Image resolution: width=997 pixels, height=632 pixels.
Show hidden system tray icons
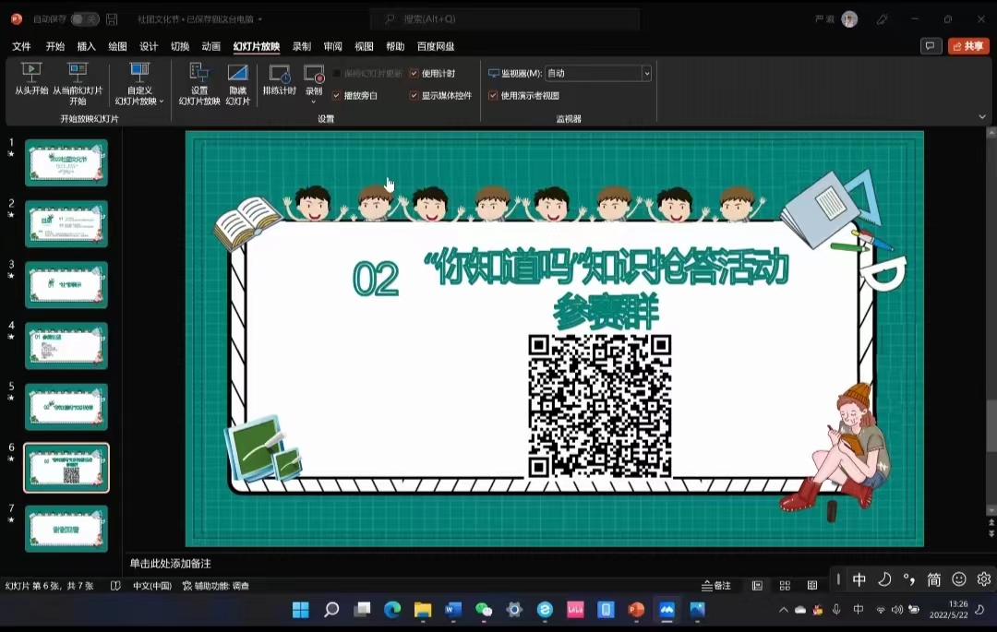click(784, 610)
